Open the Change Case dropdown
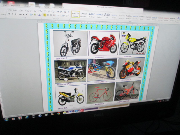The height and width of the screenshot is (135, 180). [35, 11]
